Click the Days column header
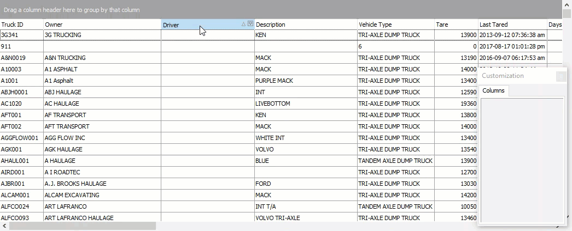The height and width of the screenshot is (231, 572). click(555, 25)
